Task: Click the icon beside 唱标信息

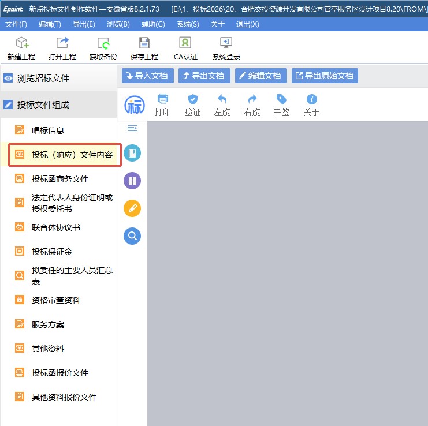Action: (20, 130)
